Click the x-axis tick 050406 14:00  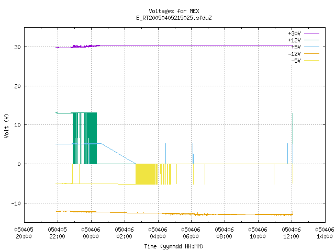(x=325, y=233)
